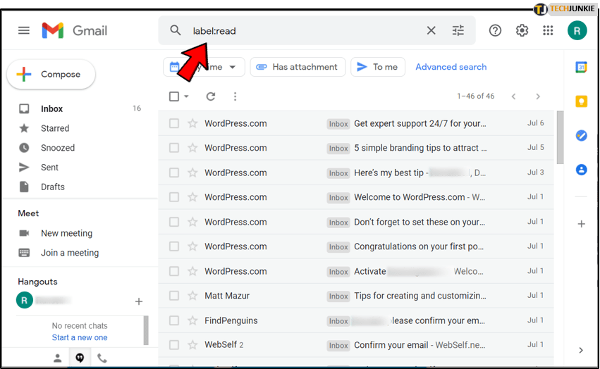Open the More options three-dot menu
This screenshot has width=600, height=369.
pos(235,96)
